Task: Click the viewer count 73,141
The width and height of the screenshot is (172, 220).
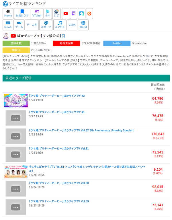Action: (x=158, y=205)
